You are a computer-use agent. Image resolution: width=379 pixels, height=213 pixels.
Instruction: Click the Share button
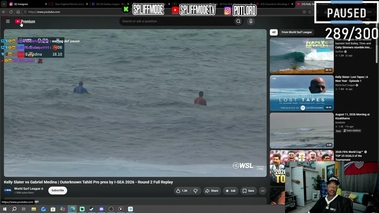click(212, 191)
